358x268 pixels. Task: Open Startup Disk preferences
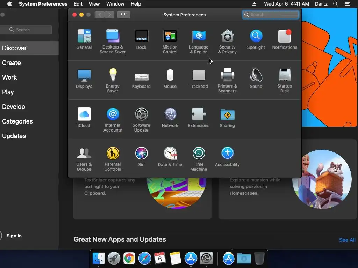coord(285,81)
